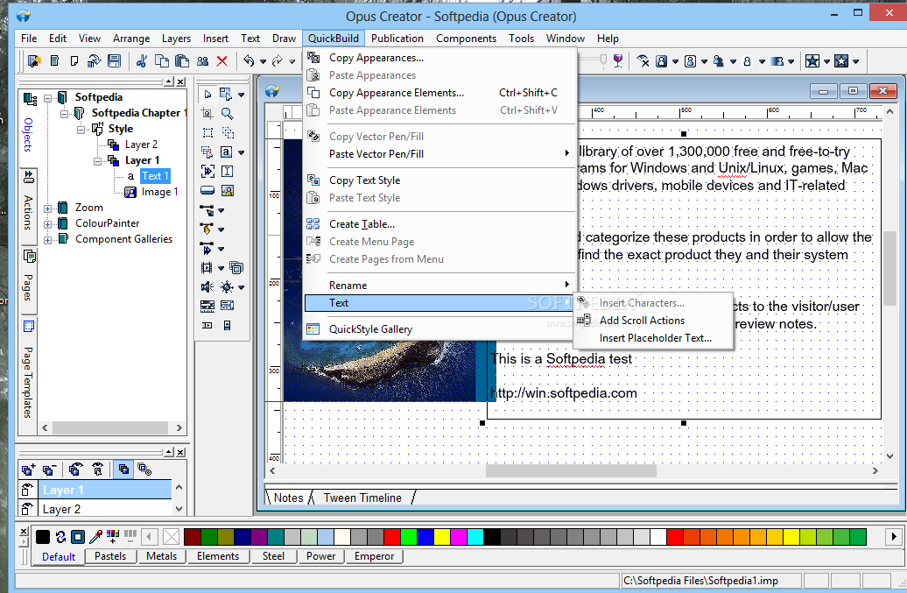The height and width of the screenshot is (593, 907).
Task: Select the text cursor (I-beam) tool
Action: tap(228, 172)
